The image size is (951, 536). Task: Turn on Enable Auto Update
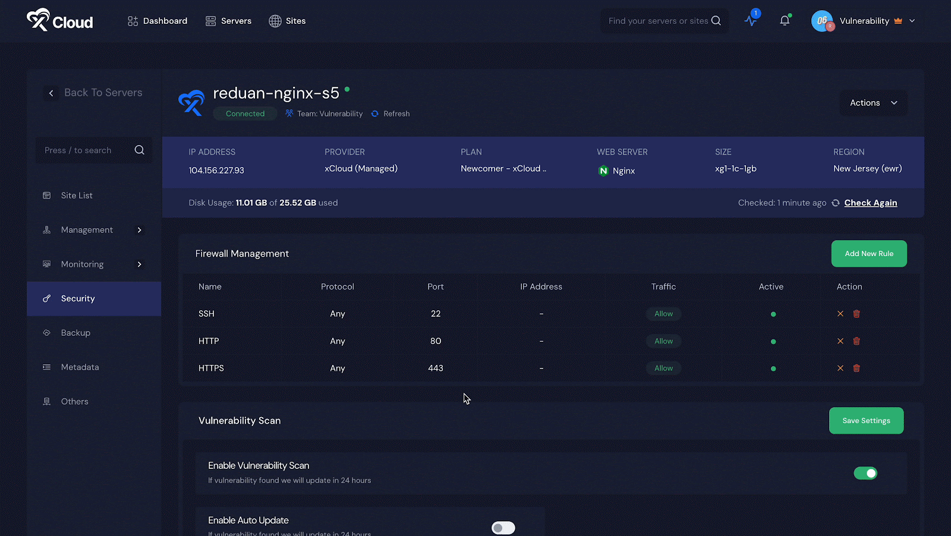coord(503,528)
